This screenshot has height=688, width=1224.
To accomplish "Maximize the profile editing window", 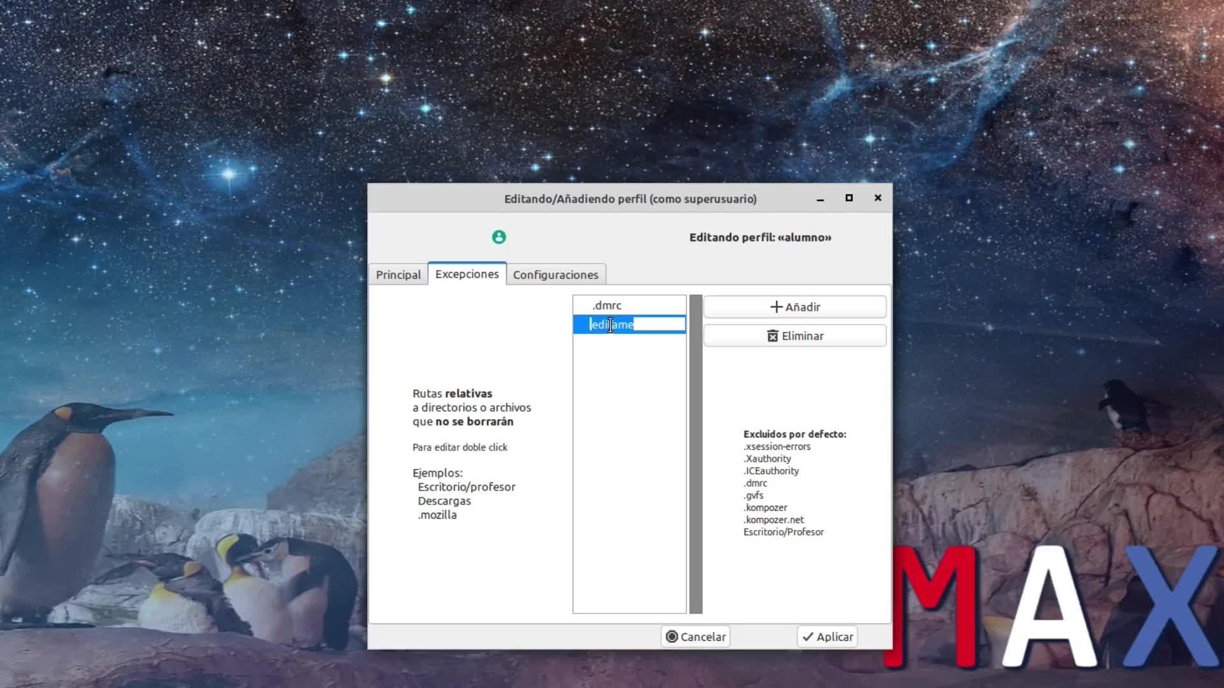I will click(849, 198).
